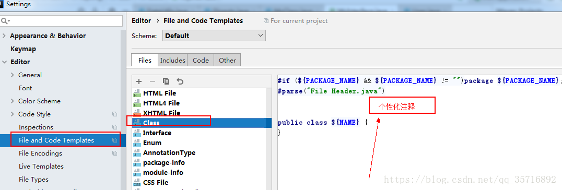Click the Enum template file icon

[137, 142]
